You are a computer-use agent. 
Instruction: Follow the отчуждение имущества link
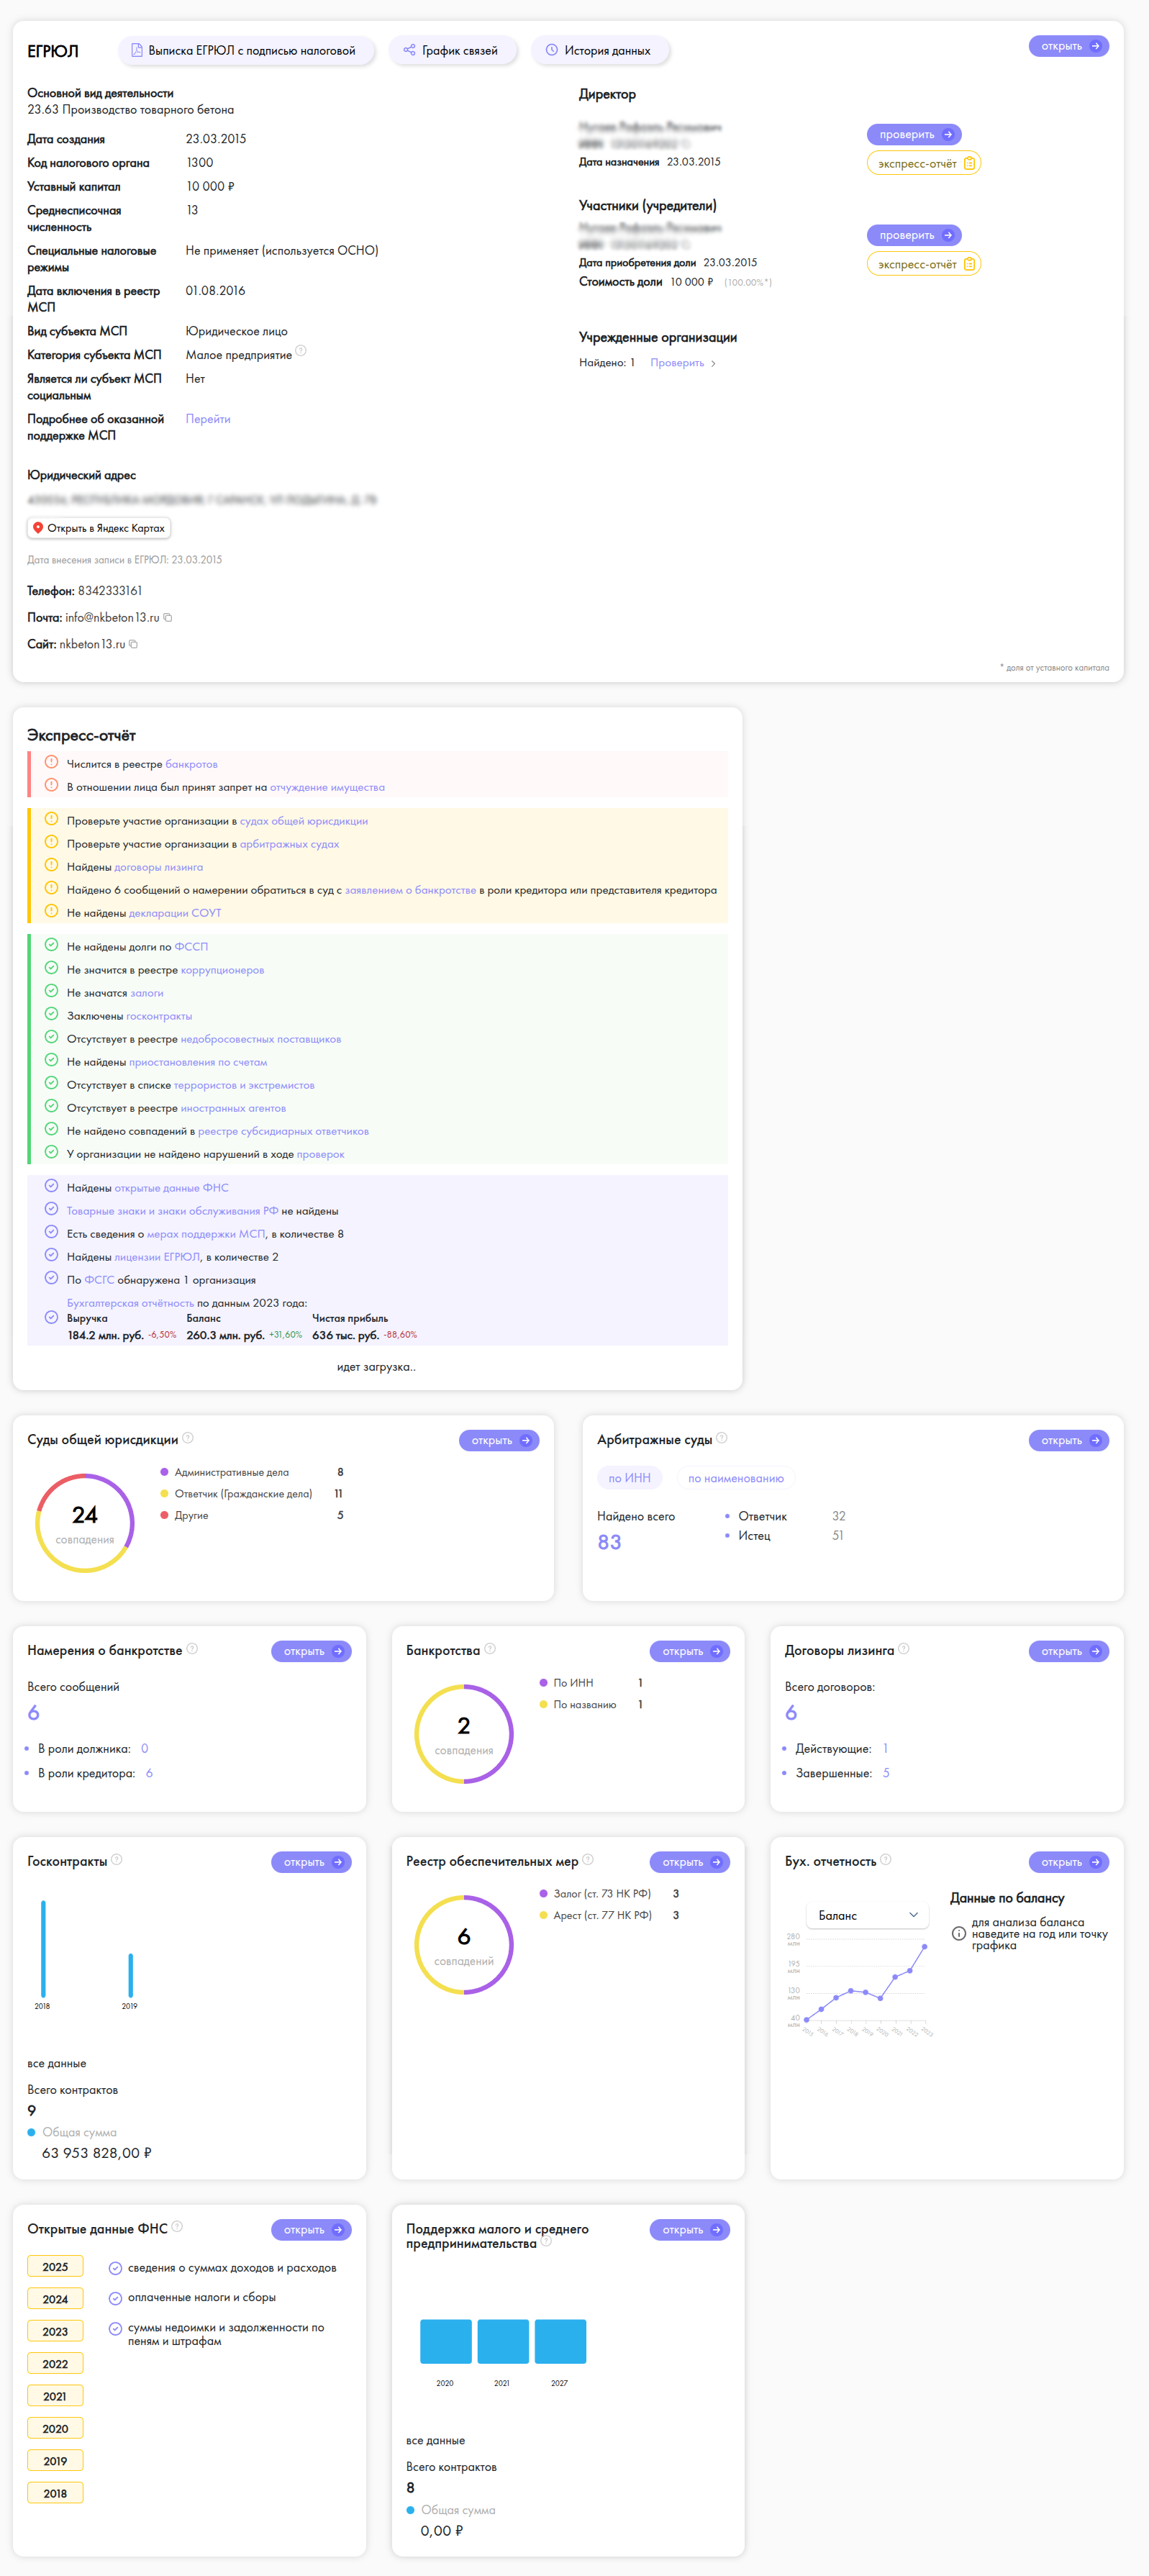(x=327, y=787)
